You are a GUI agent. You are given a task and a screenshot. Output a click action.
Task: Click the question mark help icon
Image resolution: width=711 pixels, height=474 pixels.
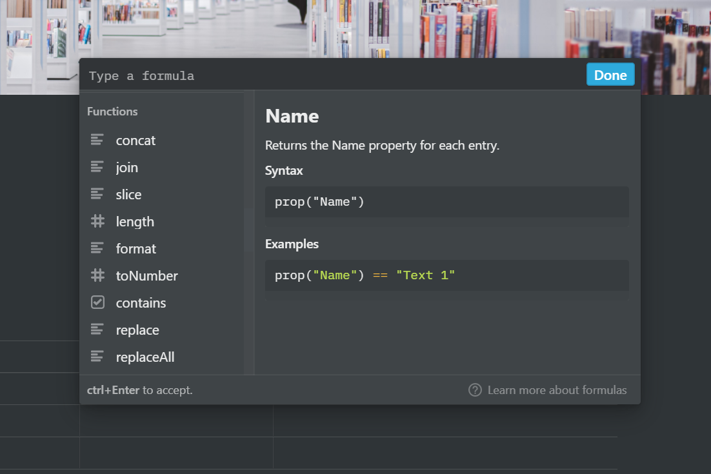point(475,390)
